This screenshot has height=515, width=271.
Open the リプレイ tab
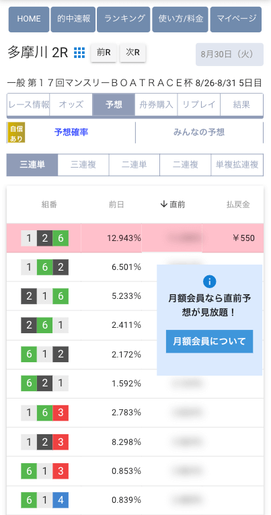pyautogui.click(x=199, y=105)
